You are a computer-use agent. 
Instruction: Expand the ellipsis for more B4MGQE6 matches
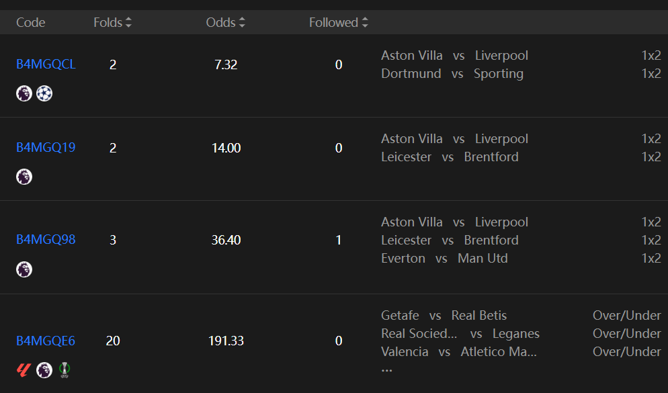(x=386, y=369)
